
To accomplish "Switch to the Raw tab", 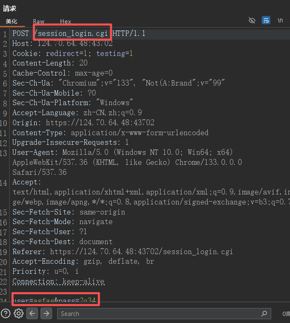I will click(x=39, y=21).
